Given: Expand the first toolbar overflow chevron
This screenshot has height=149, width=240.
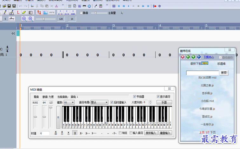Looking at the screenshot, I should [x=63, y=5].
